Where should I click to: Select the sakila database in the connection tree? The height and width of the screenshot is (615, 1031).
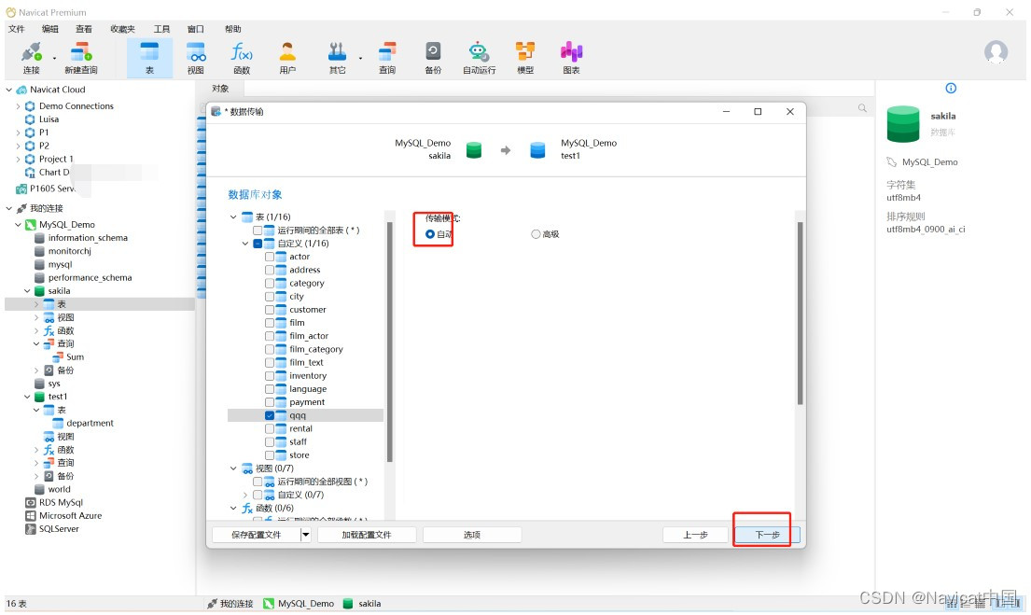(58, 291)
